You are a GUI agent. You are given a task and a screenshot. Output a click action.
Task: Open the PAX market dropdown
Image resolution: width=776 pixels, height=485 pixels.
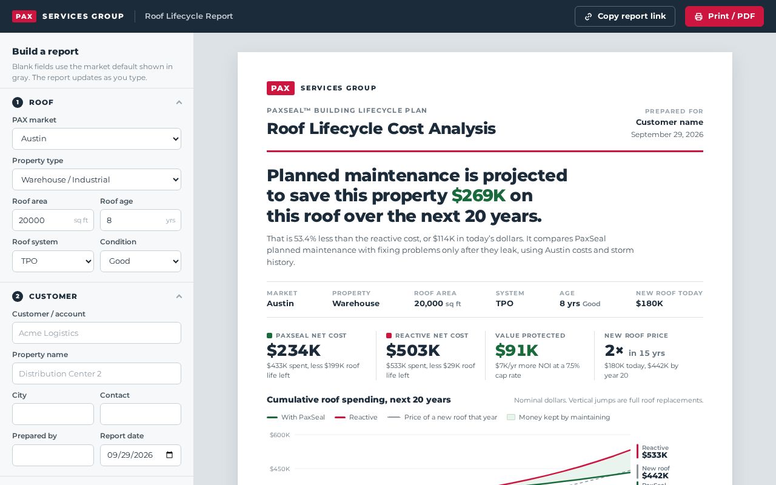(96, 139)
